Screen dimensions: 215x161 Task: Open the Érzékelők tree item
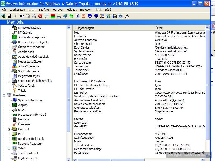coord(24,124)
